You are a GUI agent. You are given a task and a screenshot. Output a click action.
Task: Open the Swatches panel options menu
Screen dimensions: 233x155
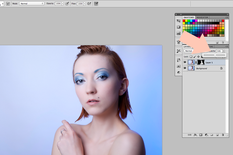tap(226, 17)
